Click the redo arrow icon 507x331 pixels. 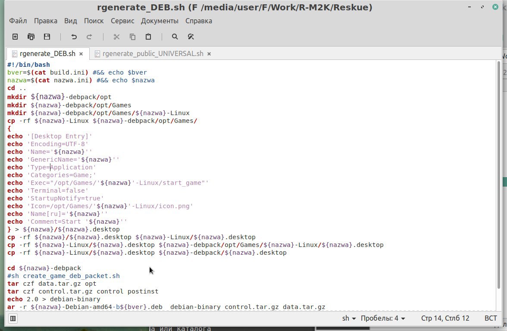click(x=90, y=37)
